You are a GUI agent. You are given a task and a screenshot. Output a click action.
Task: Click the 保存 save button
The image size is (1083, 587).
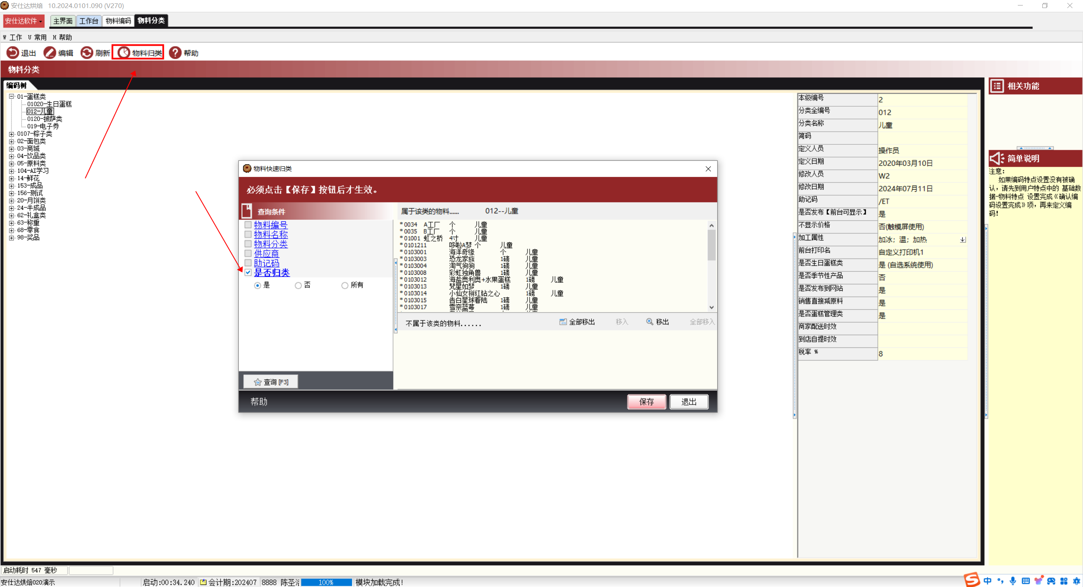pos(646,402)
